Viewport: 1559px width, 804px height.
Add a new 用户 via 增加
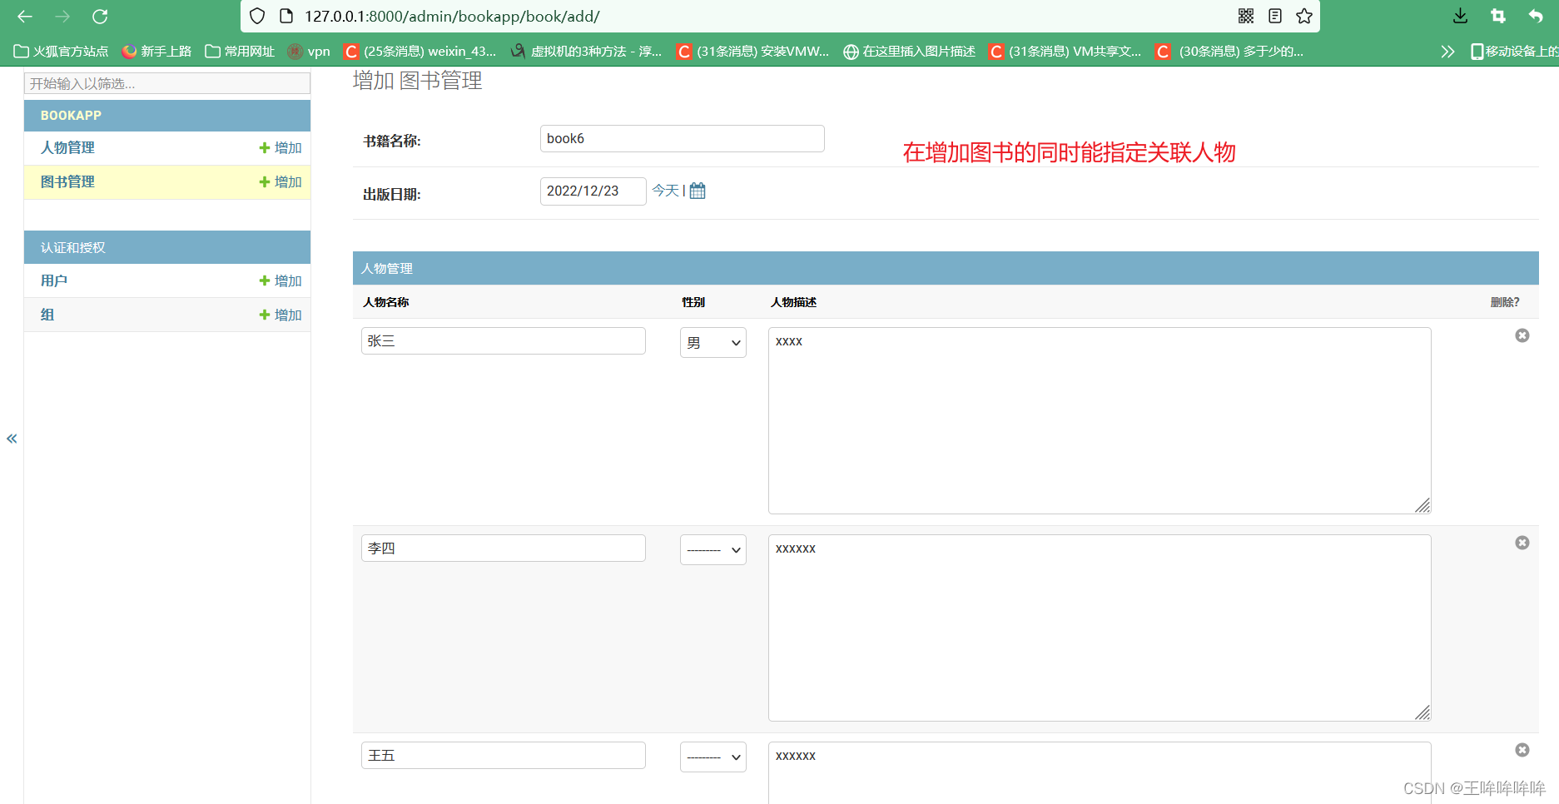point(281,280)
